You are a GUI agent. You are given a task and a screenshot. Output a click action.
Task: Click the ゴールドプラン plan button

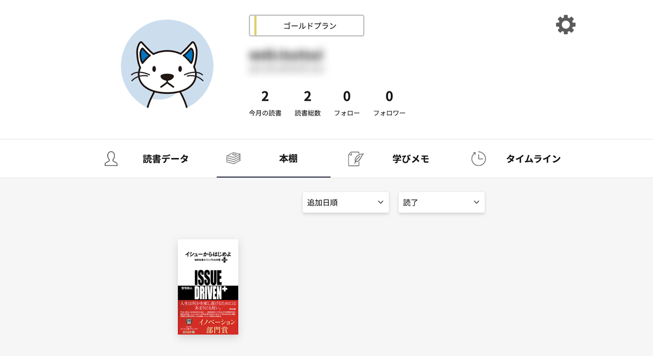point(306,26)
